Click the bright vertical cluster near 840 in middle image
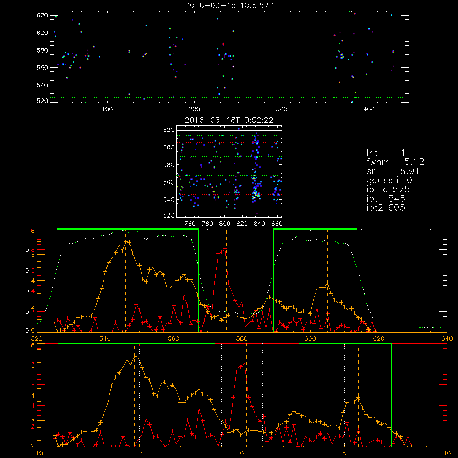This screenshot has height=458, width=458. point(256,168)
